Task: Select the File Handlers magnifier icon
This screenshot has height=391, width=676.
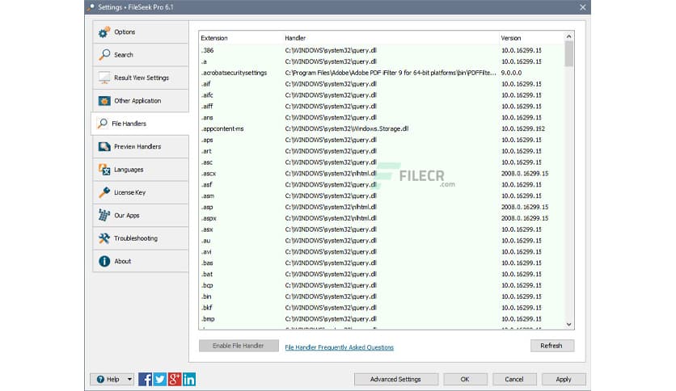Action: coord(102,124)
